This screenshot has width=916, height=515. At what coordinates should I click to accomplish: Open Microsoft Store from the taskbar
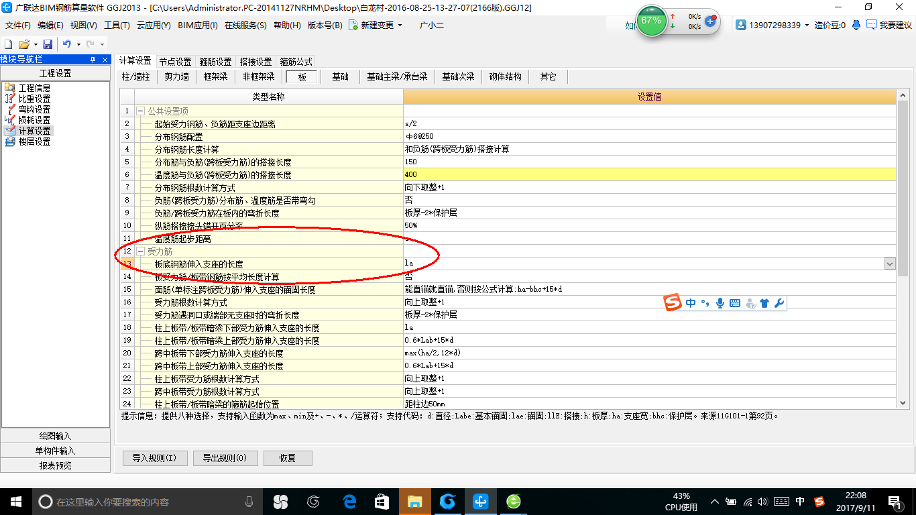pyautogui.click(x=382, y=501)
